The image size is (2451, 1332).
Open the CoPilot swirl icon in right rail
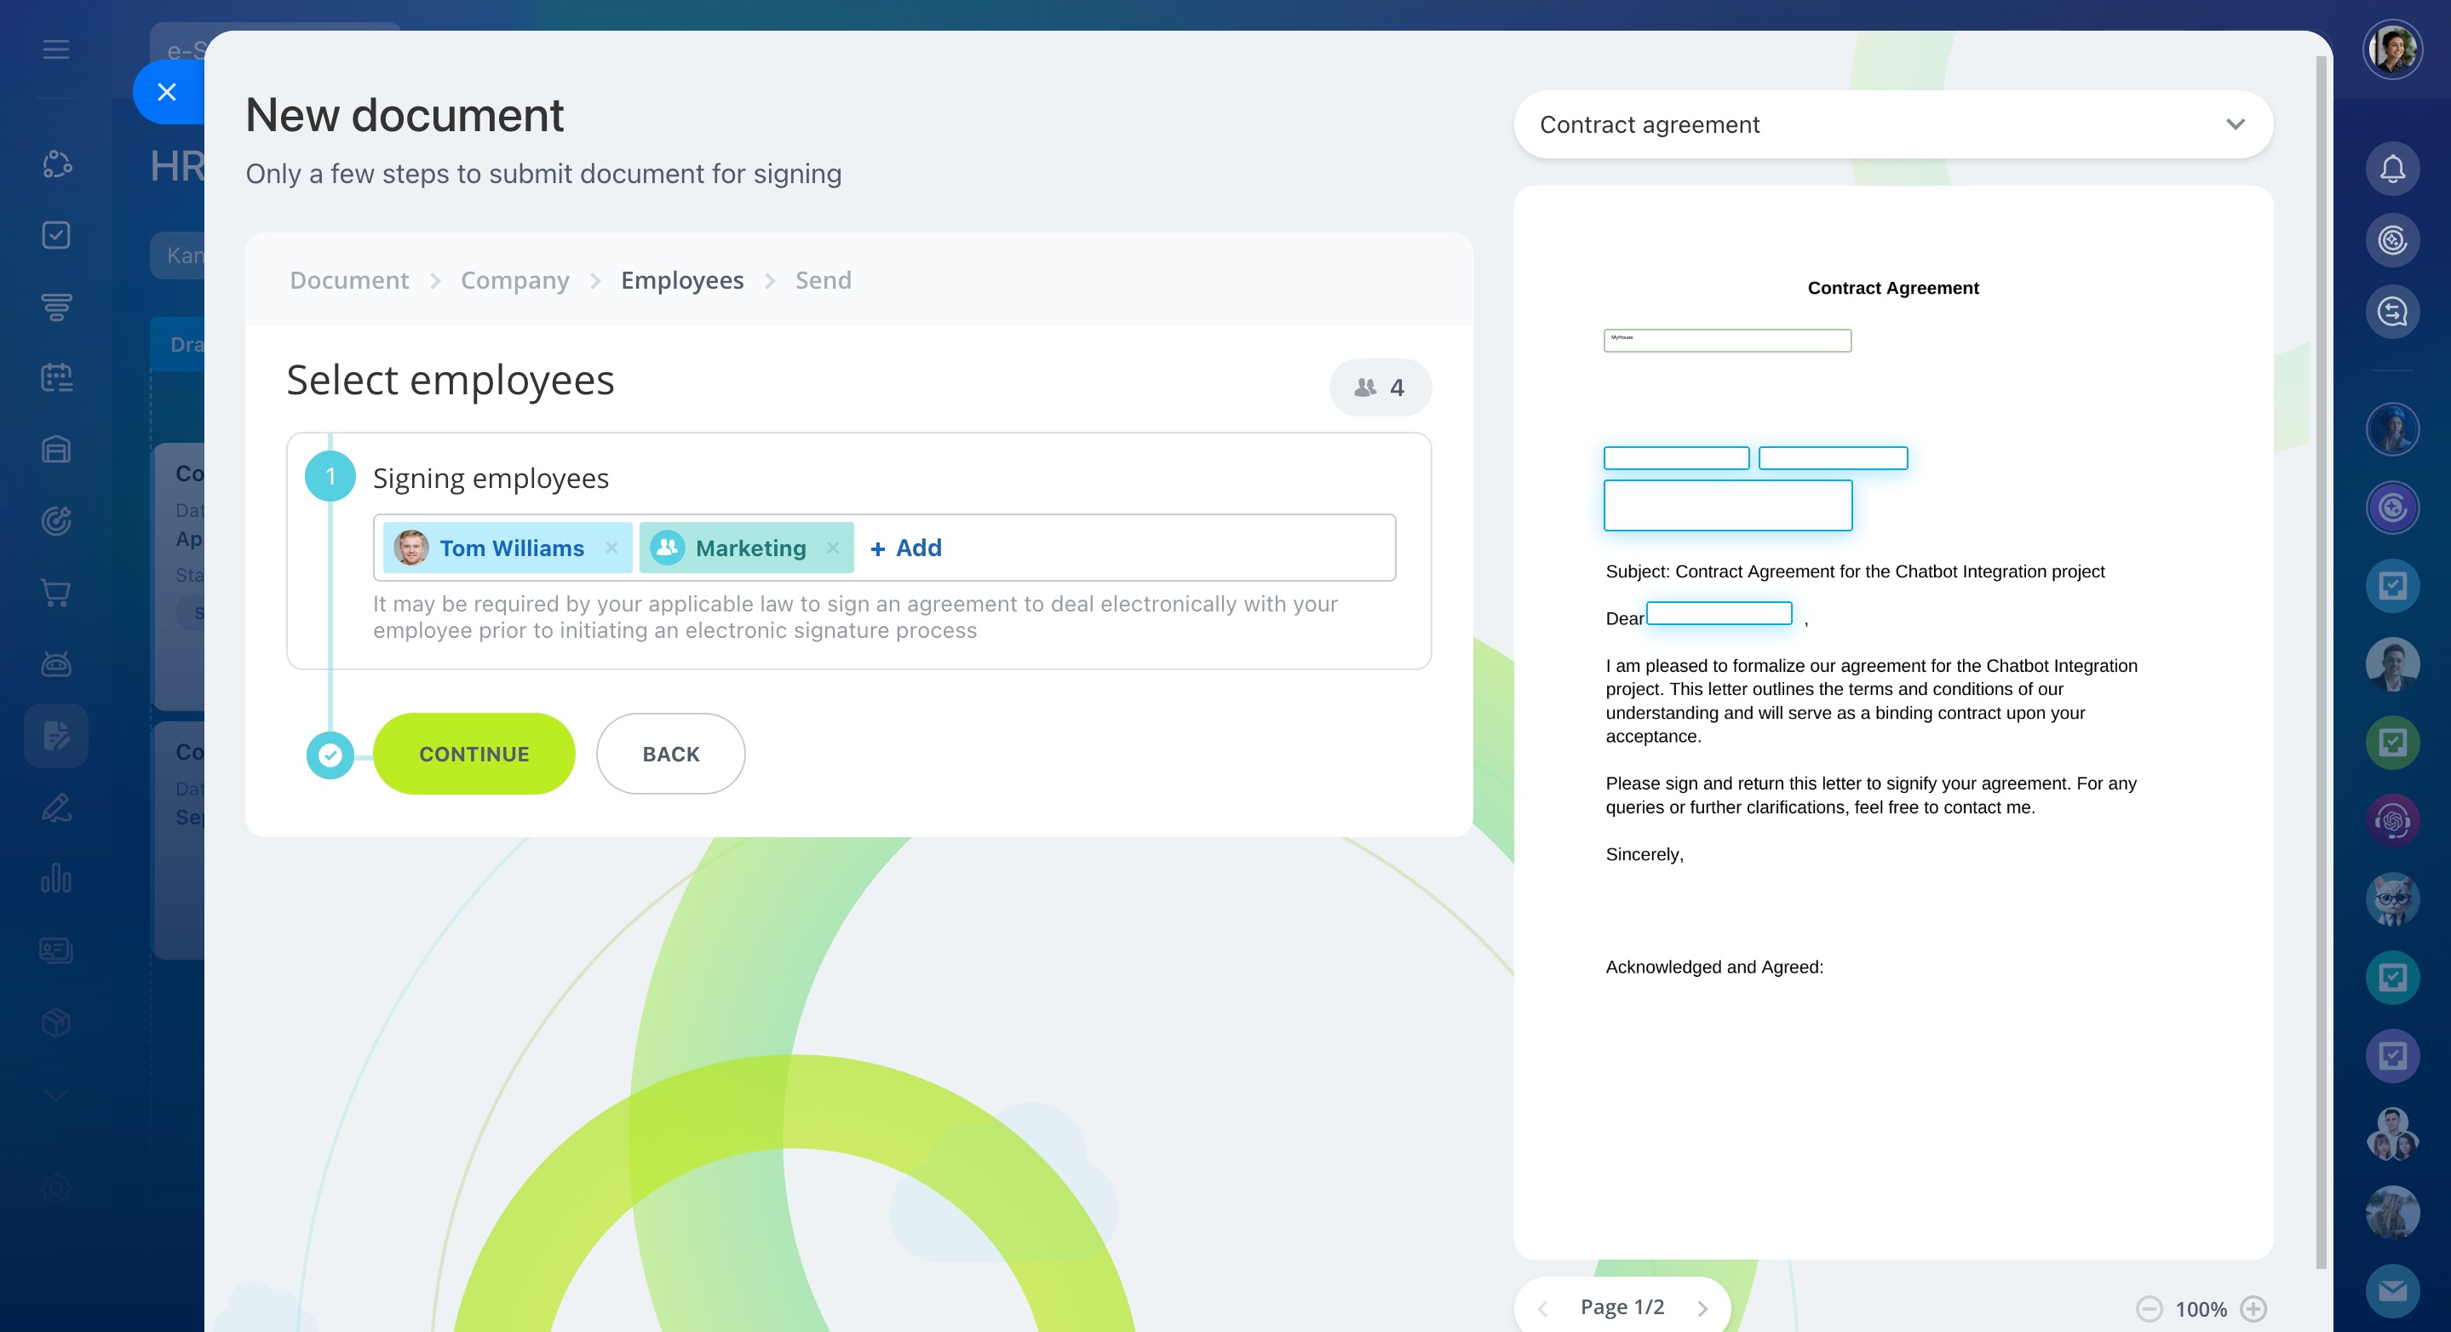[2392, 240]
